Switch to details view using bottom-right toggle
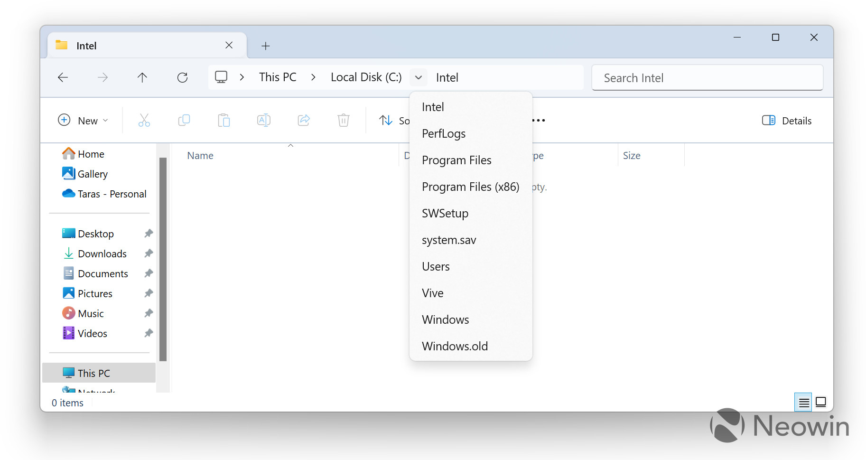This screenshot has height=460, width=866. point(803,402)
